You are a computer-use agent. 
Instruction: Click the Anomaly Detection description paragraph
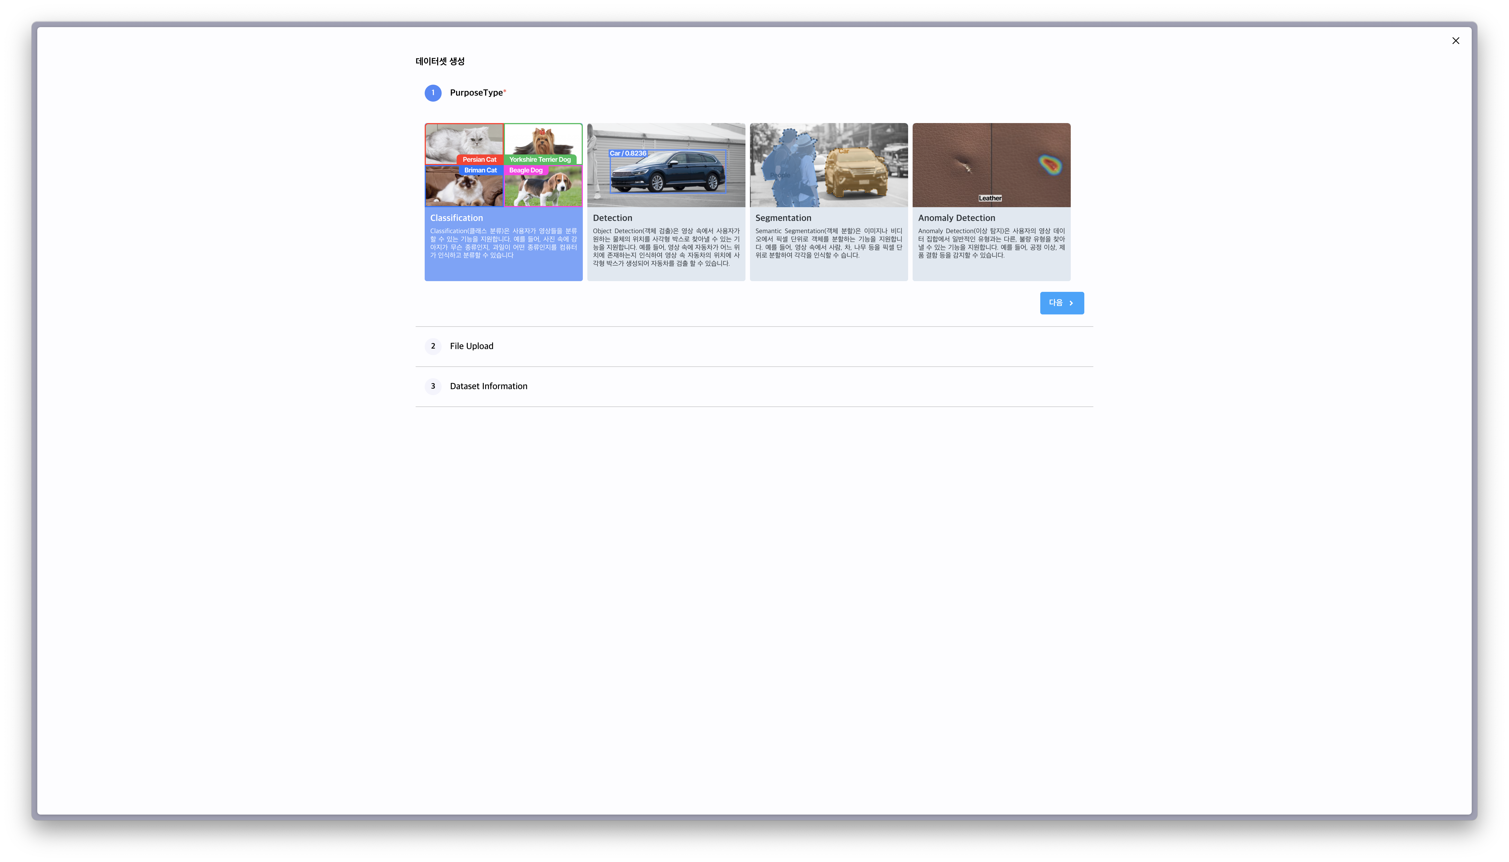pos(991,243)
